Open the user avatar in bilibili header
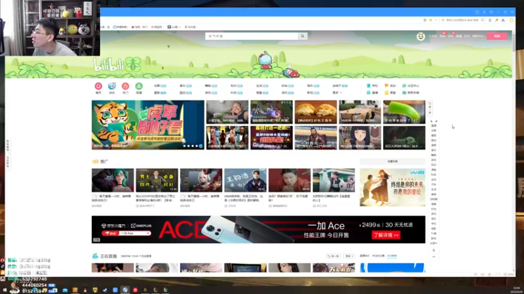 [x=421, y=36]
